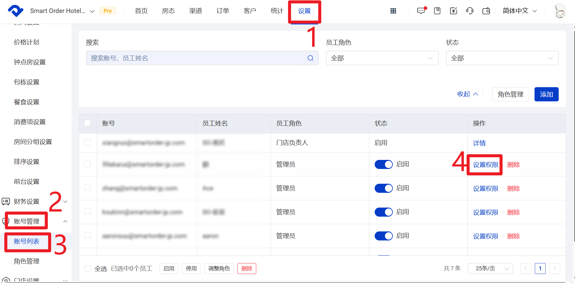Click the search magnifier icon

coord(310,58)
